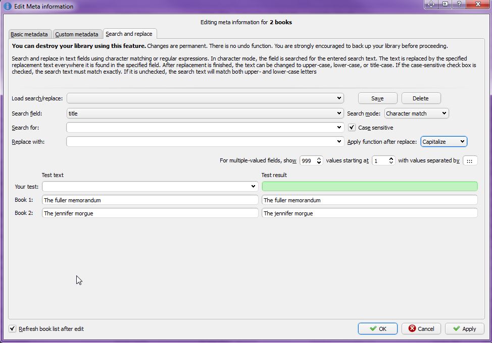This screenshot has height=343, width=492.
Task: Expand the Search for history dropdown arrow
Action: tap(339, 128)
